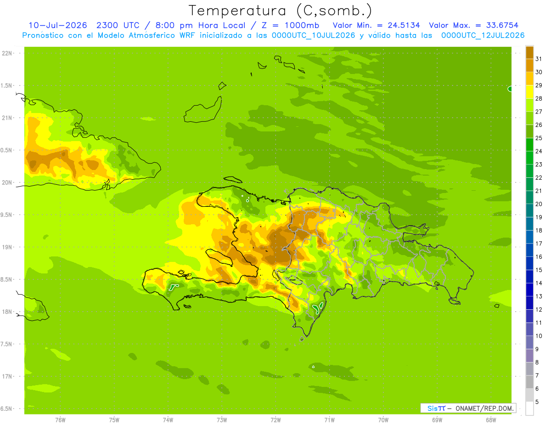Click the yellow colorbar swatch between 28 and 29
551x426 pixels.
coord(529,92)
